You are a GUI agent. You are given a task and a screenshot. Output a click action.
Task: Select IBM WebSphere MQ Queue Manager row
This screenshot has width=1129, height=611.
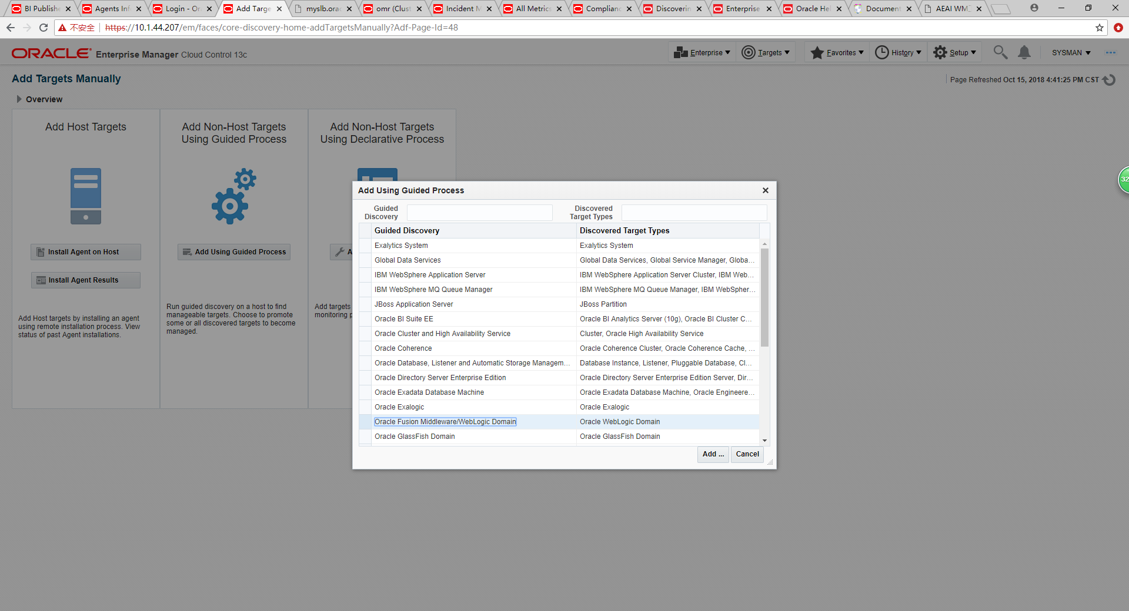[559, 290]
